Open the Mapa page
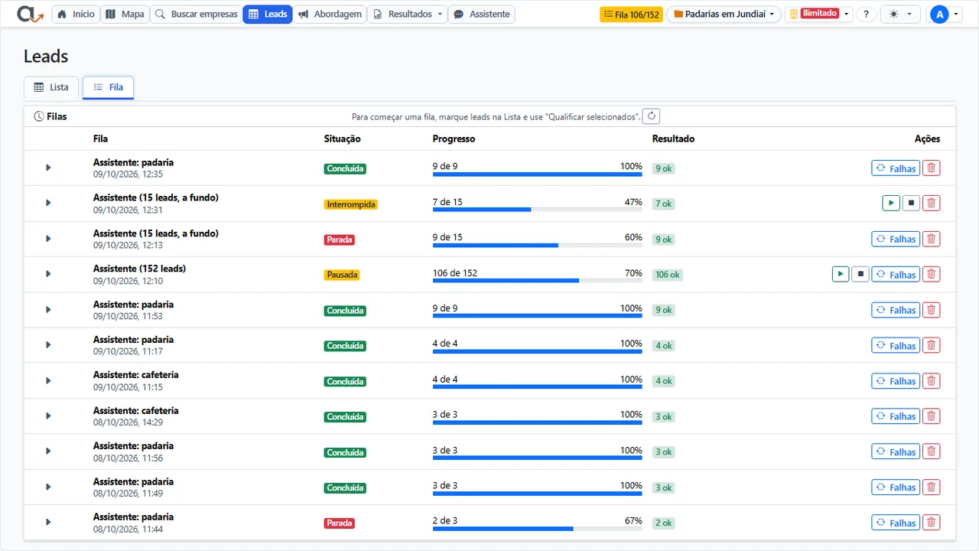Image resolution: width=979 pixels, height=551 pixels. [x=124, y=15]
